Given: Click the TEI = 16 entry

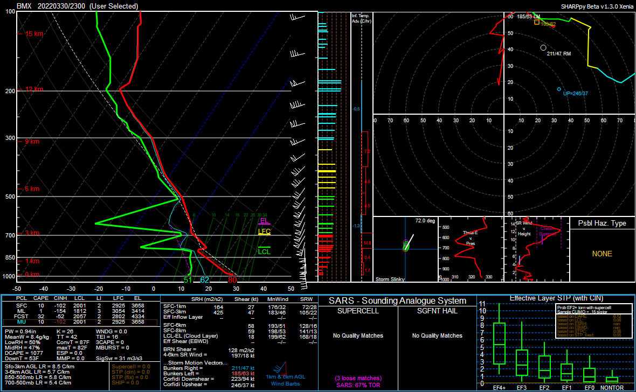Looking at the screenshot, I should coord(107,337).
